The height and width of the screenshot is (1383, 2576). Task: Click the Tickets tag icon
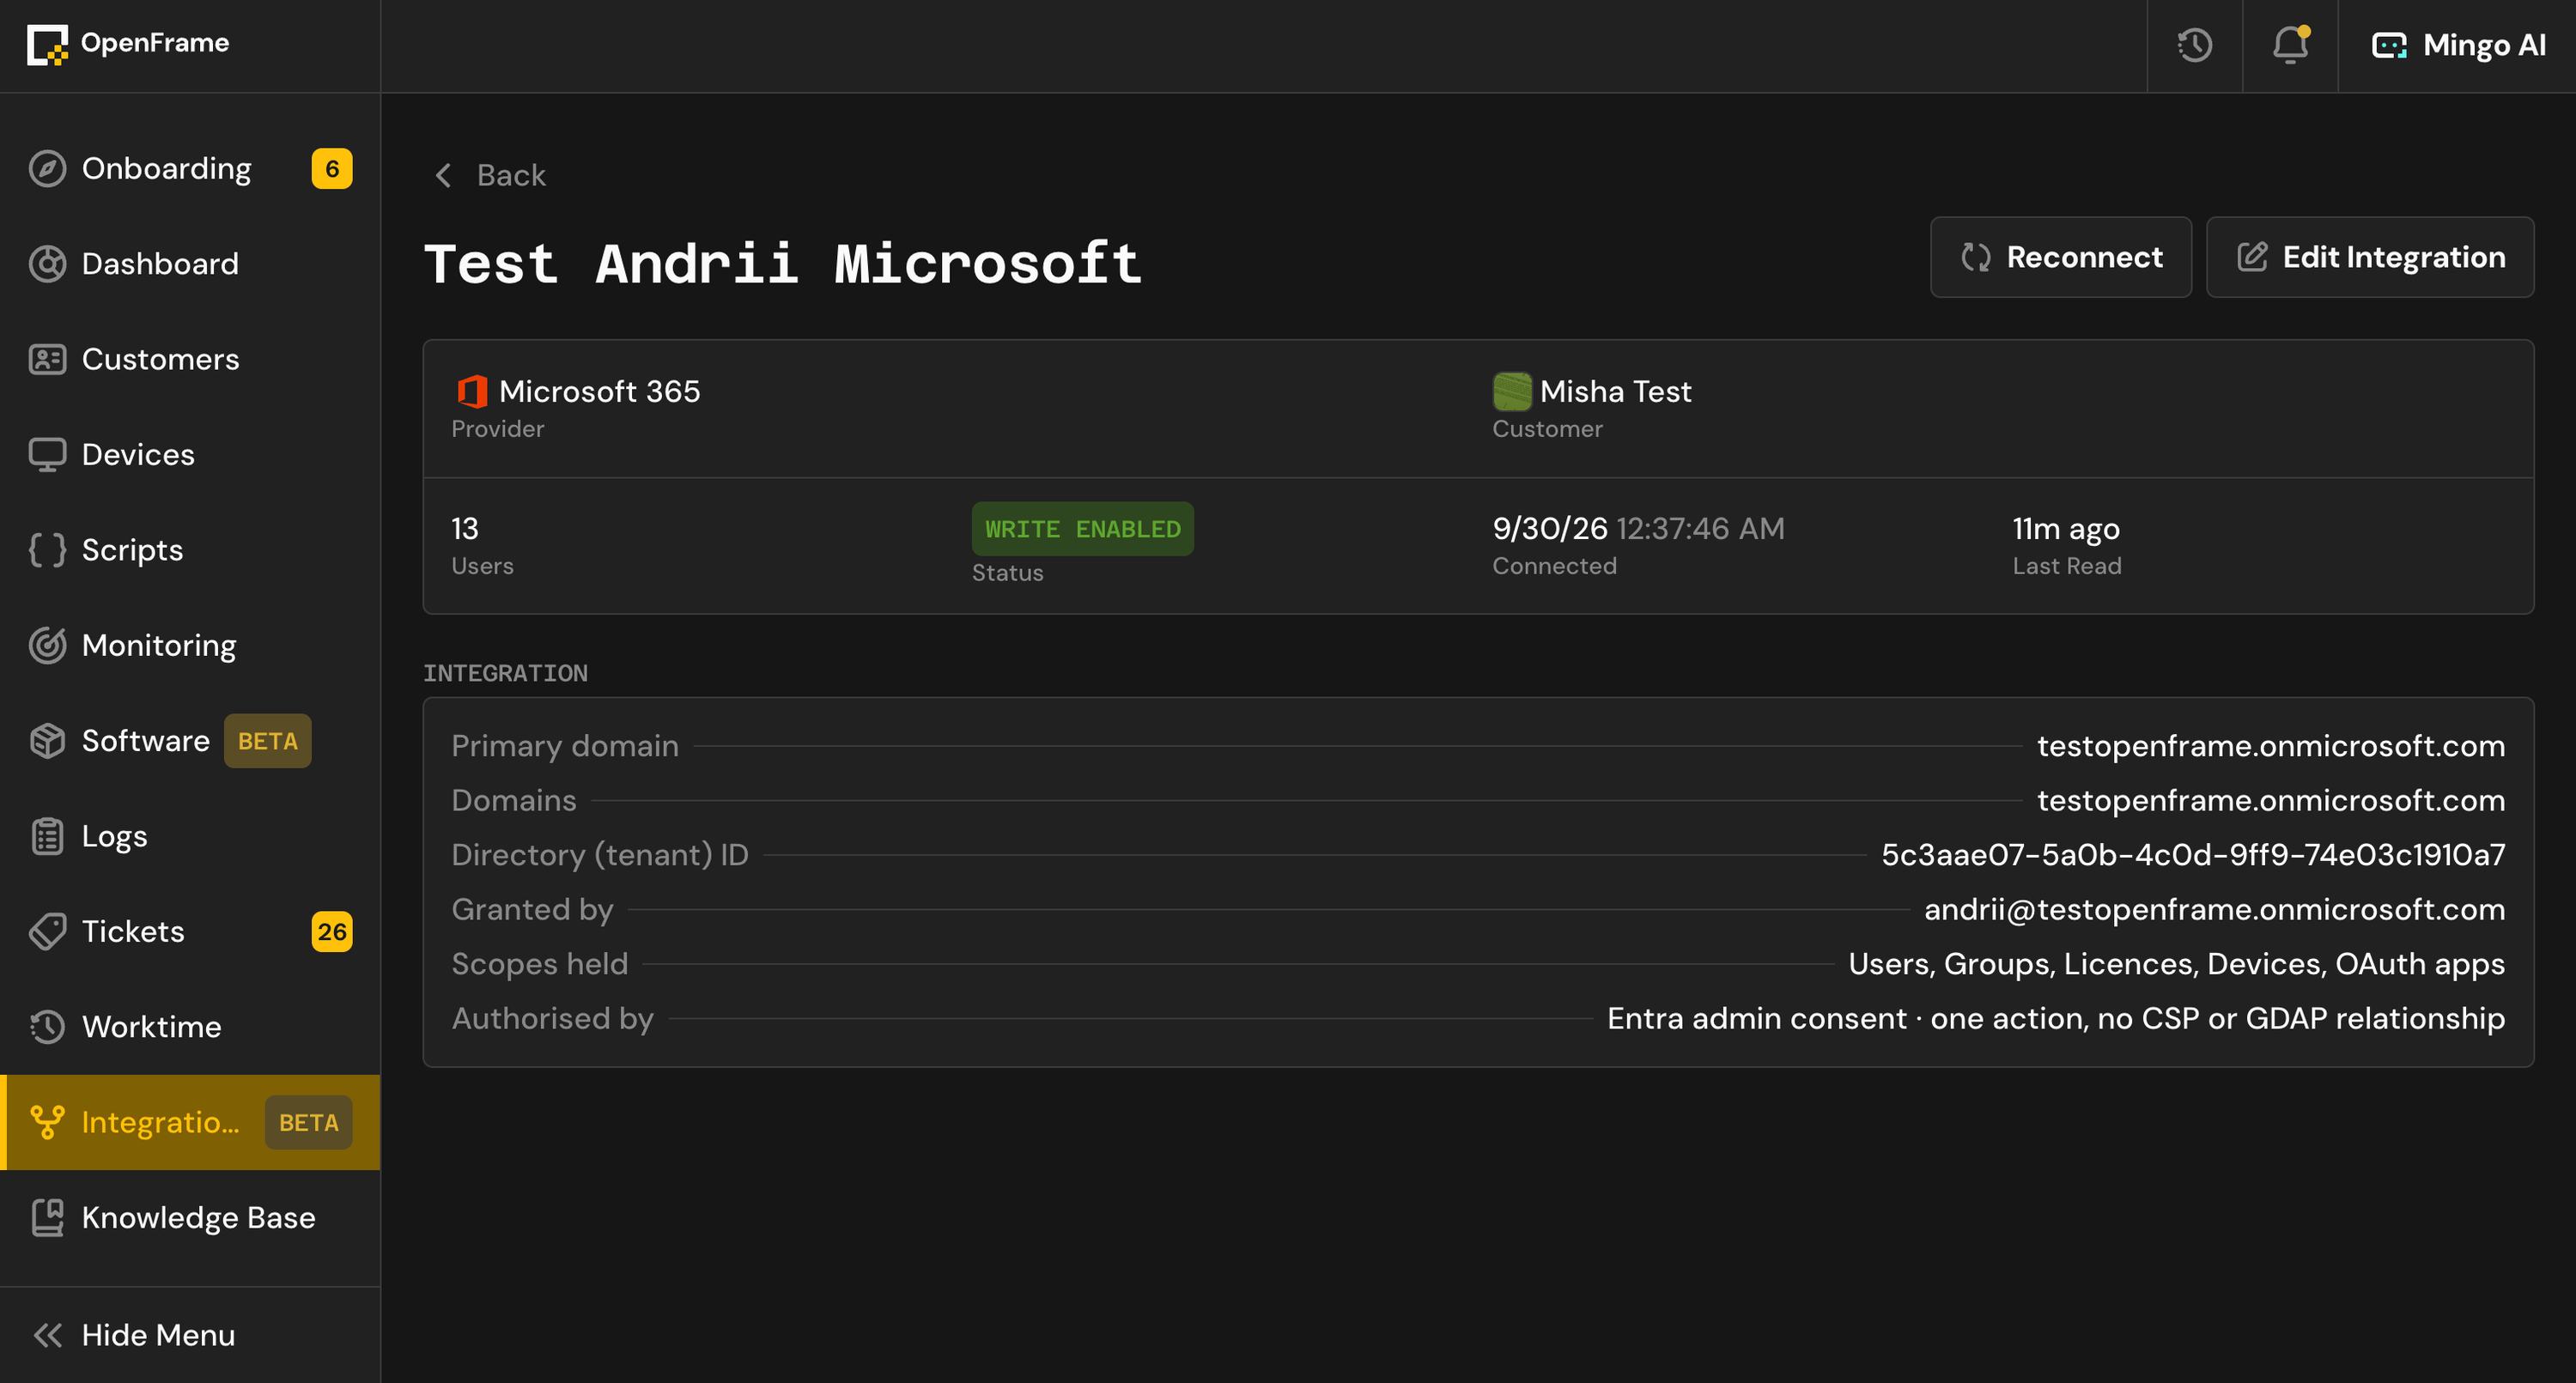point(47,931)
